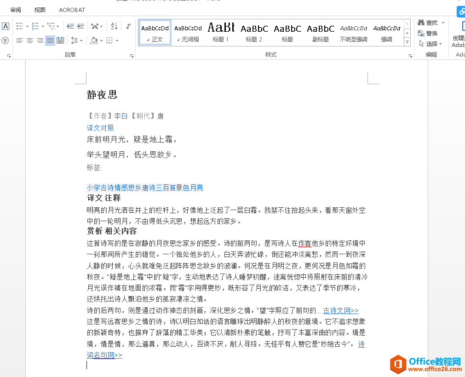Open bullet list dropdown arrow
This screenshot has width=465, height=377.
[27, 26]
